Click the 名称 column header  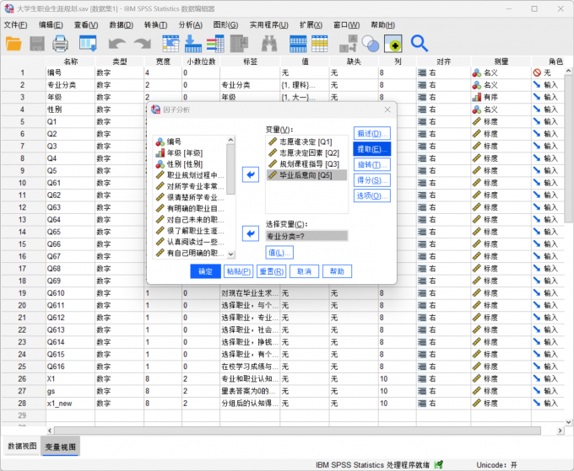pyautogui.click(x=71, y=62)
